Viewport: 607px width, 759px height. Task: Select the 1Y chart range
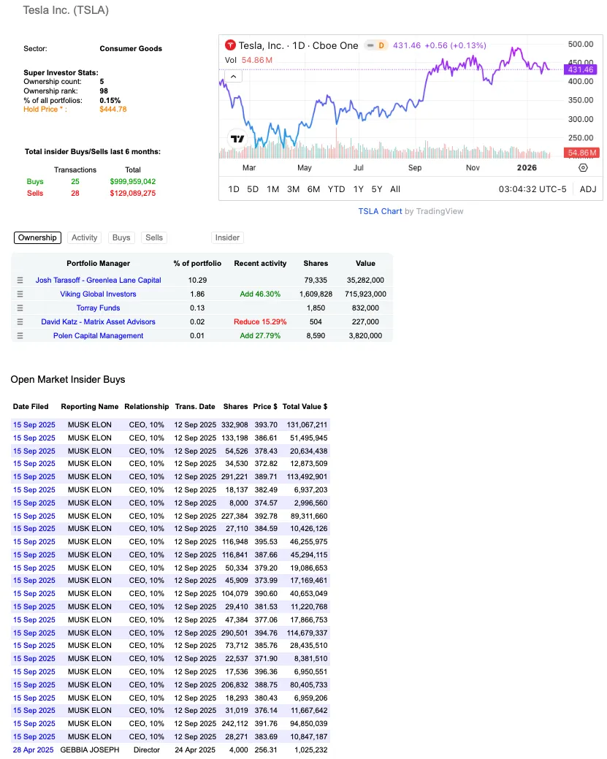[x=358, y=189]
